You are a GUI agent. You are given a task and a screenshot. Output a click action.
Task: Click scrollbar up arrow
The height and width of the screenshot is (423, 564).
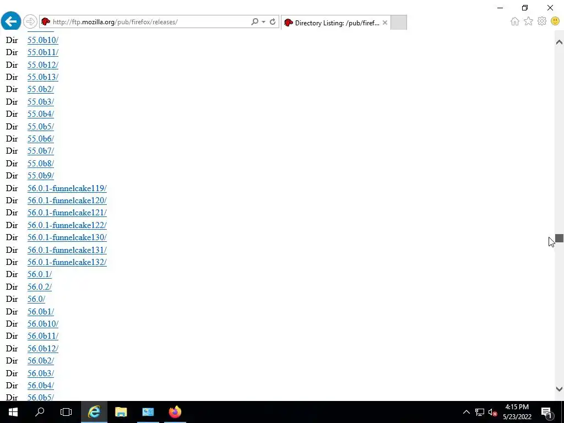pyautogui.click(x=559, y=42)
